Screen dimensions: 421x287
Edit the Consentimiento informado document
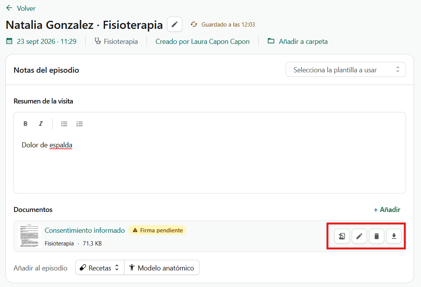359,236
